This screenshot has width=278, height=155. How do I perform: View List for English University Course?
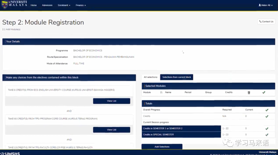tap(111, 101)
